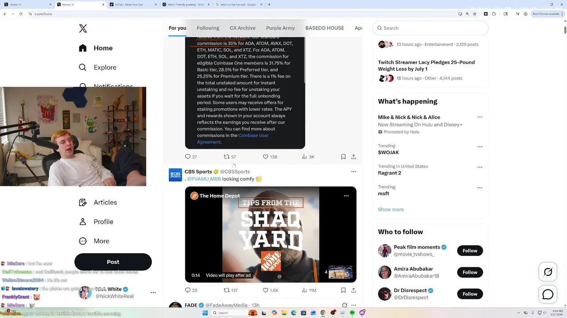The height and width of the screenshot is (318, 567).
Task: Like the CBS Sports post with 1.6K likes
Action: coord(271,290)
